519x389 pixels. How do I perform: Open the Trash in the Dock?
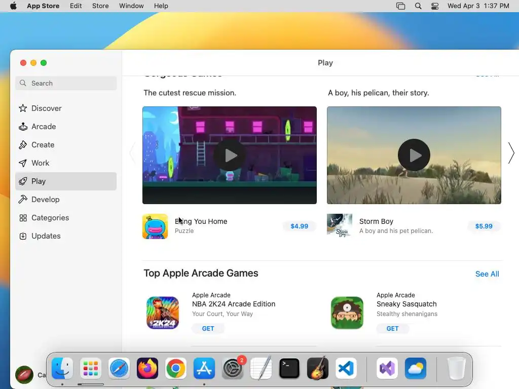coord(457,368)
